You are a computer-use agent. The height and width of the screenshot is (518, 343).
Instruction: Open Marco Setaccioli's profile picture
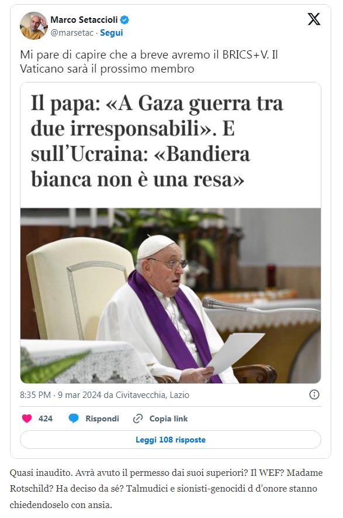[x=34, y=26]
